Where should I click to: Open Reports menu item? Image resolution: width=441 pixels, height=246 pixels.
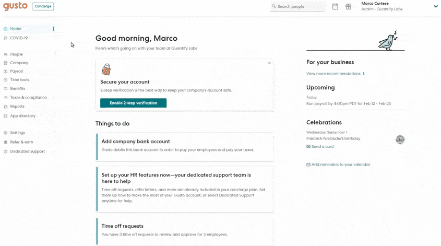tap(17, 107)
